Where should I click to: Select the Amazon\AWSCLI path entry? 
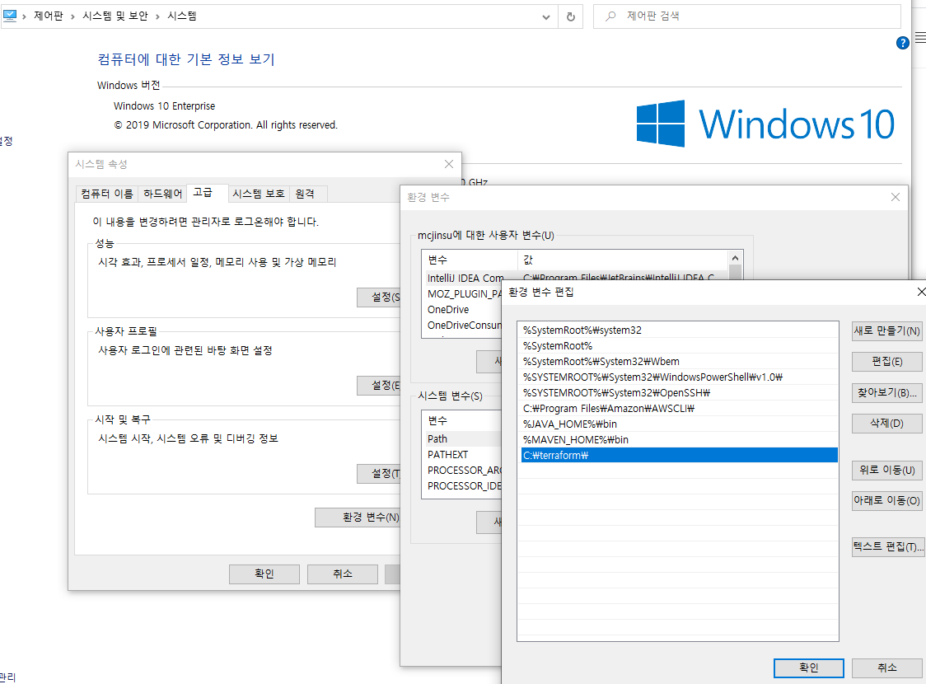tap(679, 408)
